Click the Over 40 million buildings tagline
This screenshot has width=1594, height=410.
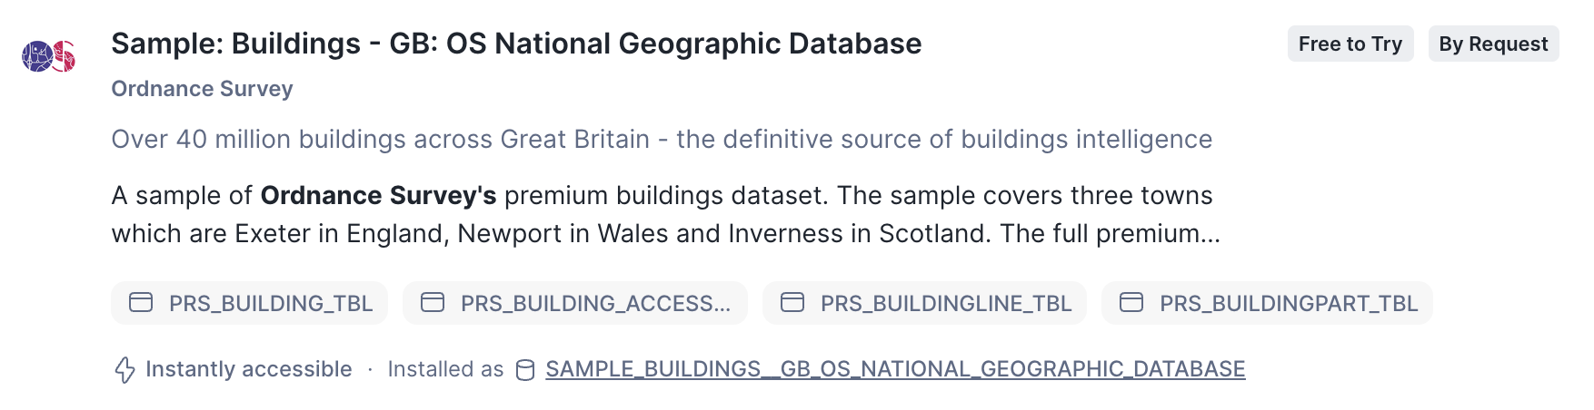coord(662,139)
